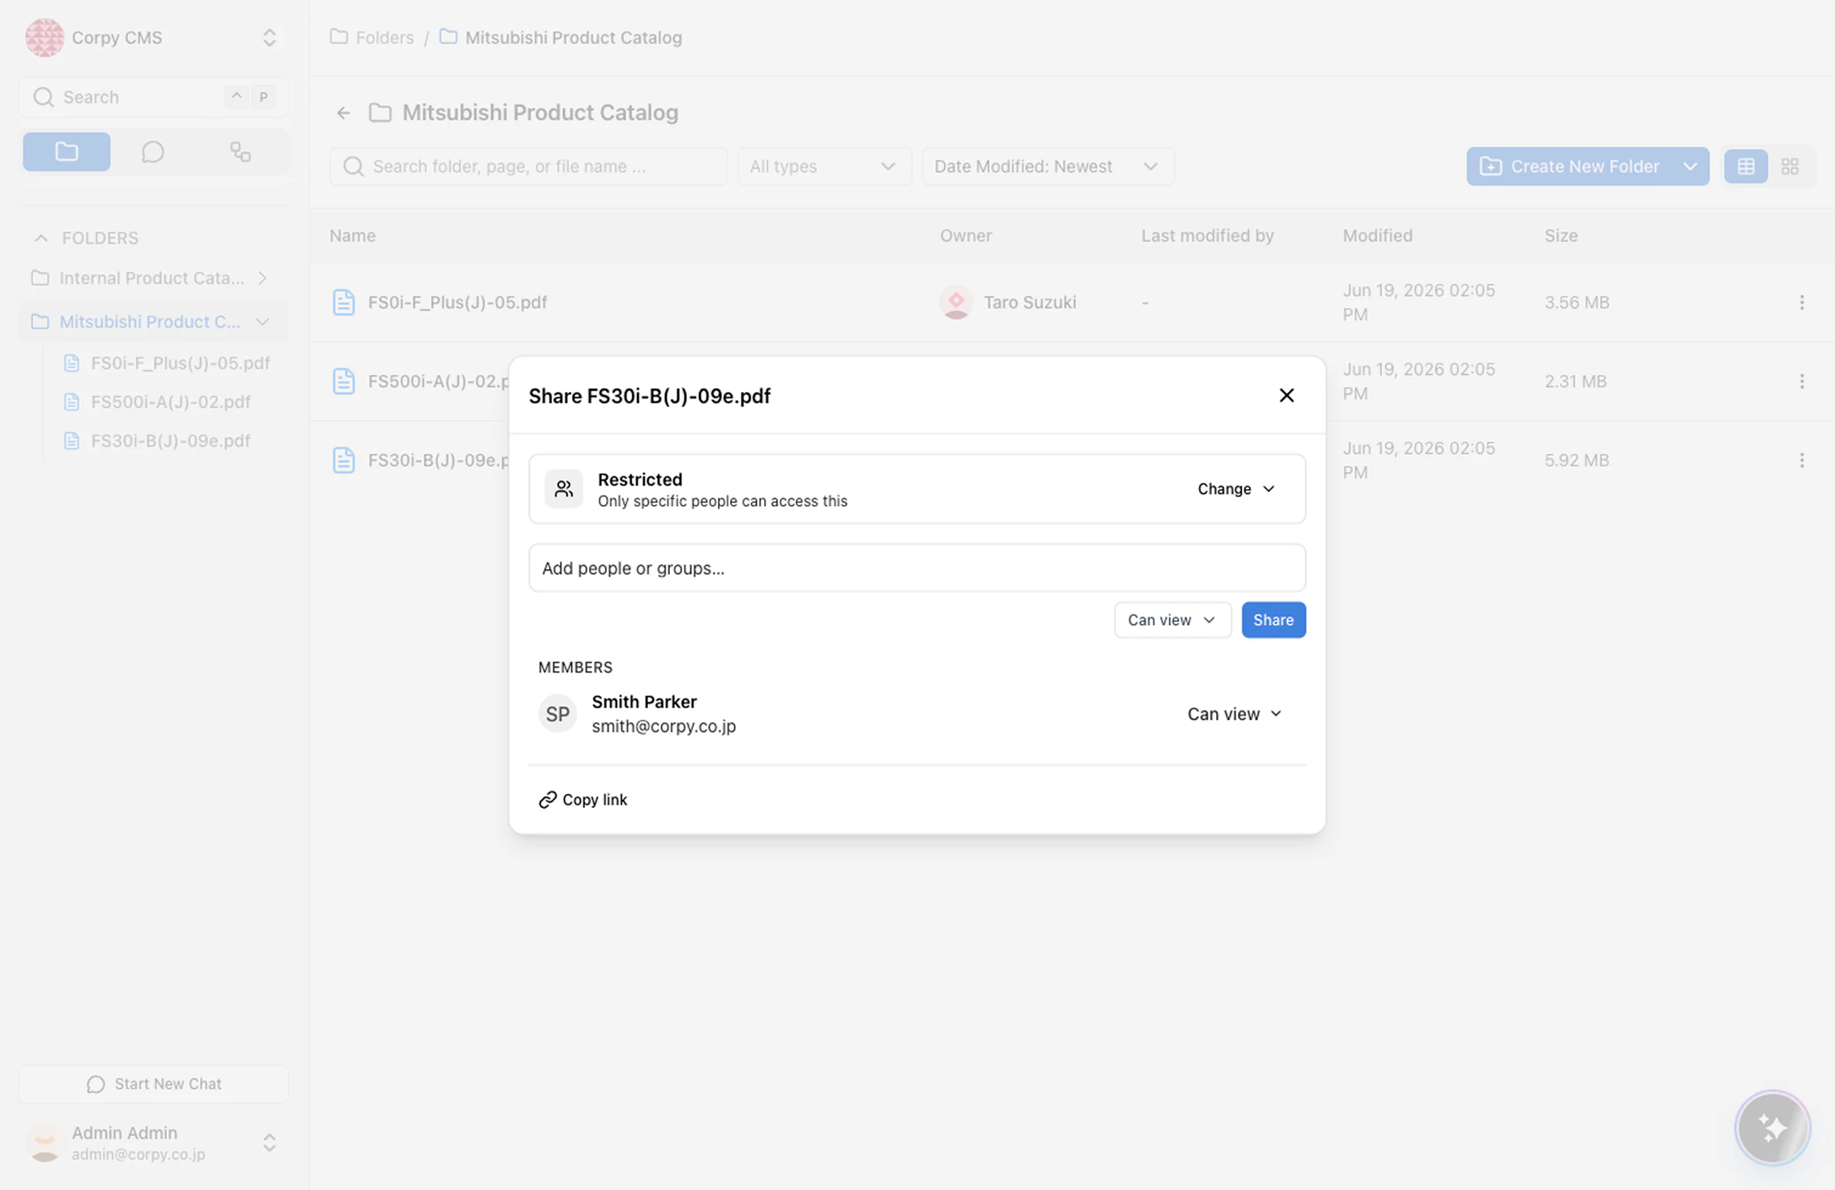Click the file icon for FS0i-F_Plus(J)-05.pdf row
This screenshot has width=1835, height=1190.
tap(344, 302)
